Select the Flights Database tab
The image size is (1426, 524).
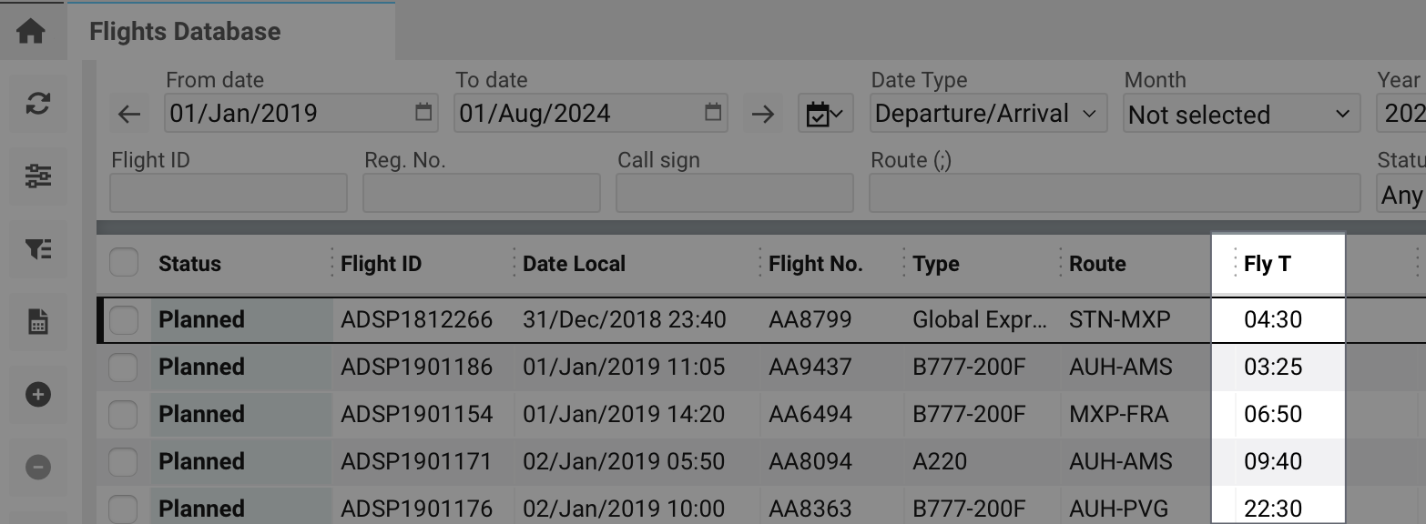click(185, 32)
